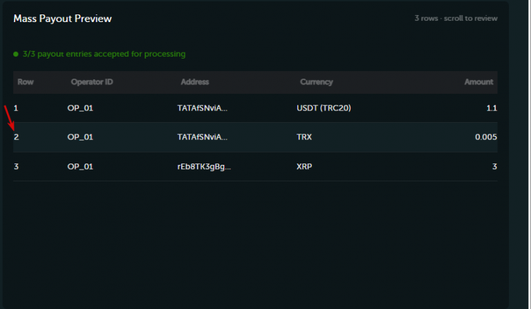The width and height of the screenshot is (531, 309).
Task: Select row number 1 cell
Action: [x=16, y=108]
